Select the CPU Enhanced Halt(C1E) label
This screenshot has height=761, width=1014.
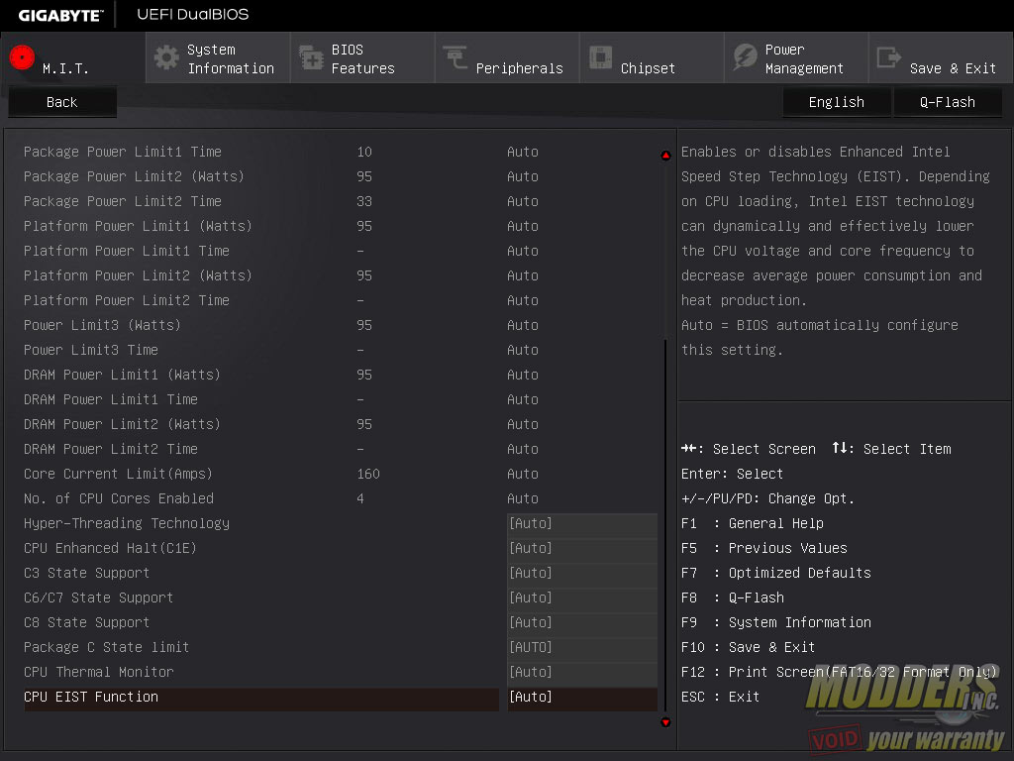(x=110, y=548)
